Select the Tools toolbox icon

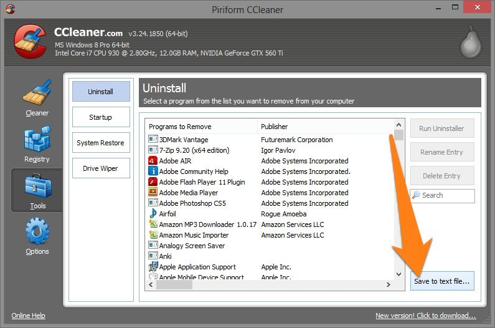click(x=37, y=186)
